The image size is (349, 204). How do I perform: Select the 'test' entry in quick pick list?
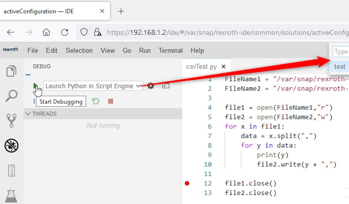pyautogui.click(x=339, y=66)
